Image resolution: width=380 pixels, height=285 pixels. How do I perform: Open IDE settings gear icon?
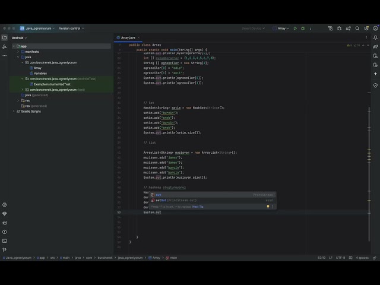tap(366, 28)
